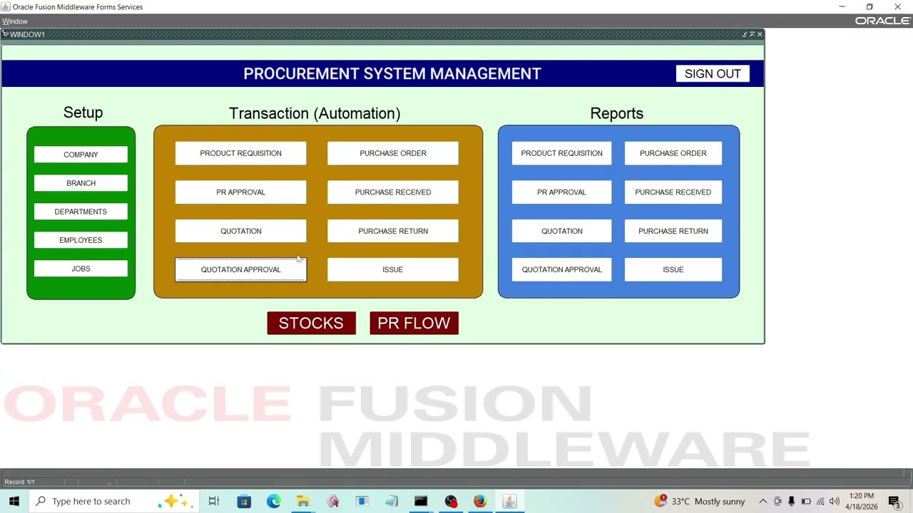Open Reports PURCHASE ORDER report
The width and height of the screenshot is (913, 513).
click(673, 153)
